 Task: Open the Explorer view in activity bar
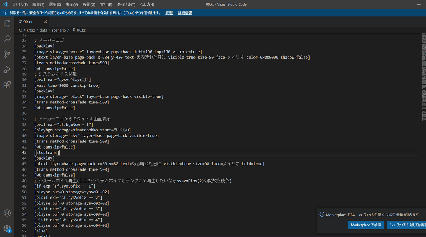coord(7,24)
